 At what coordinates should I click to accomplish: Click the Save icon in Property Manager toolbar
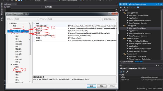coord(138,7)
